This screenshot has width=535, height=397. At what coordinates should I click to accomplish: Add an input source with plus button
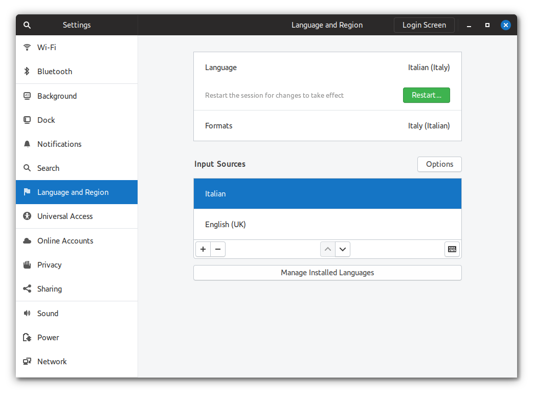[x=203, y=249]
